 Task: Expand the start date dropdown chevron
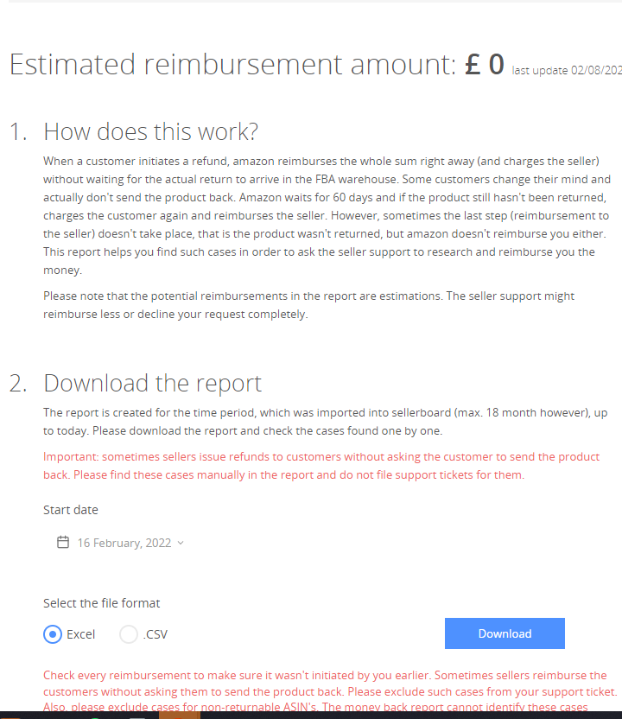point(181,542)
